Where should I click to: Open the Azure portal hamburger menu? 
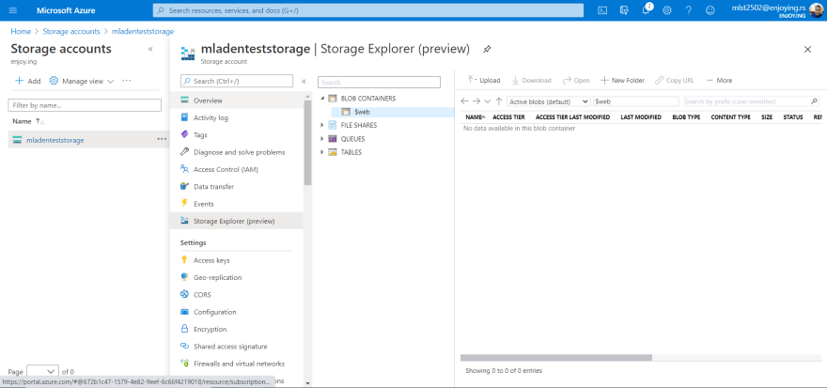point(12,10)
